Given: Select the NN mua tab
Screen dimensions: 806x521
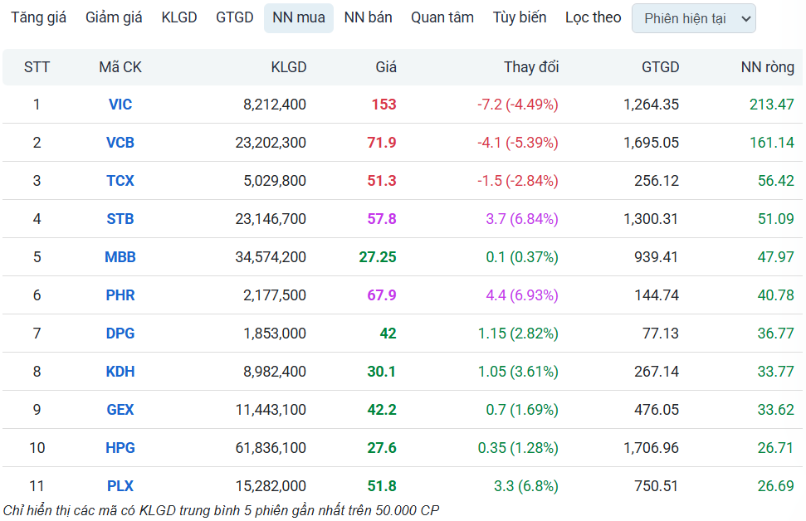Looking at the screenshot, I should (x=299, y=17).
